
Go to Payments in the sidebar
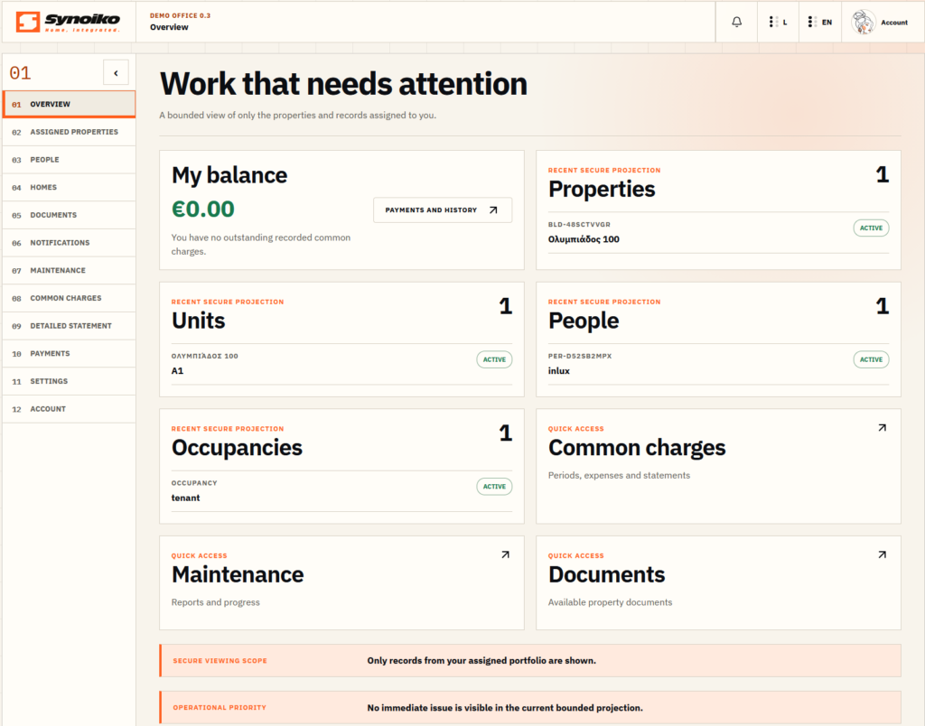[69, 354]
